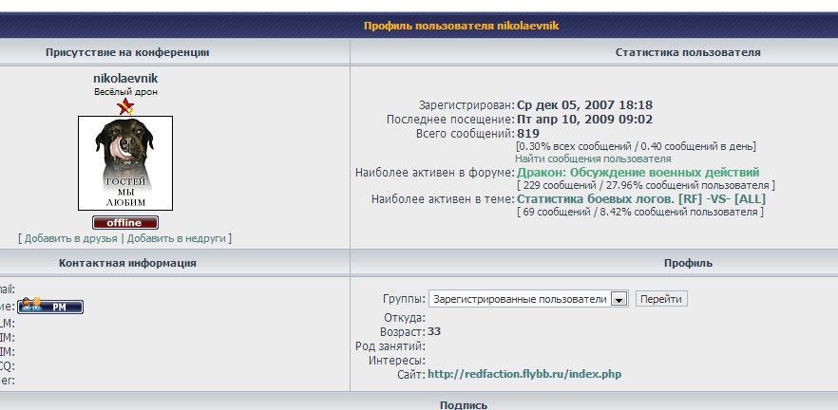Click the dog avatar image of nikolaevnik
The image size is (838, 410).
click(125, 163)
